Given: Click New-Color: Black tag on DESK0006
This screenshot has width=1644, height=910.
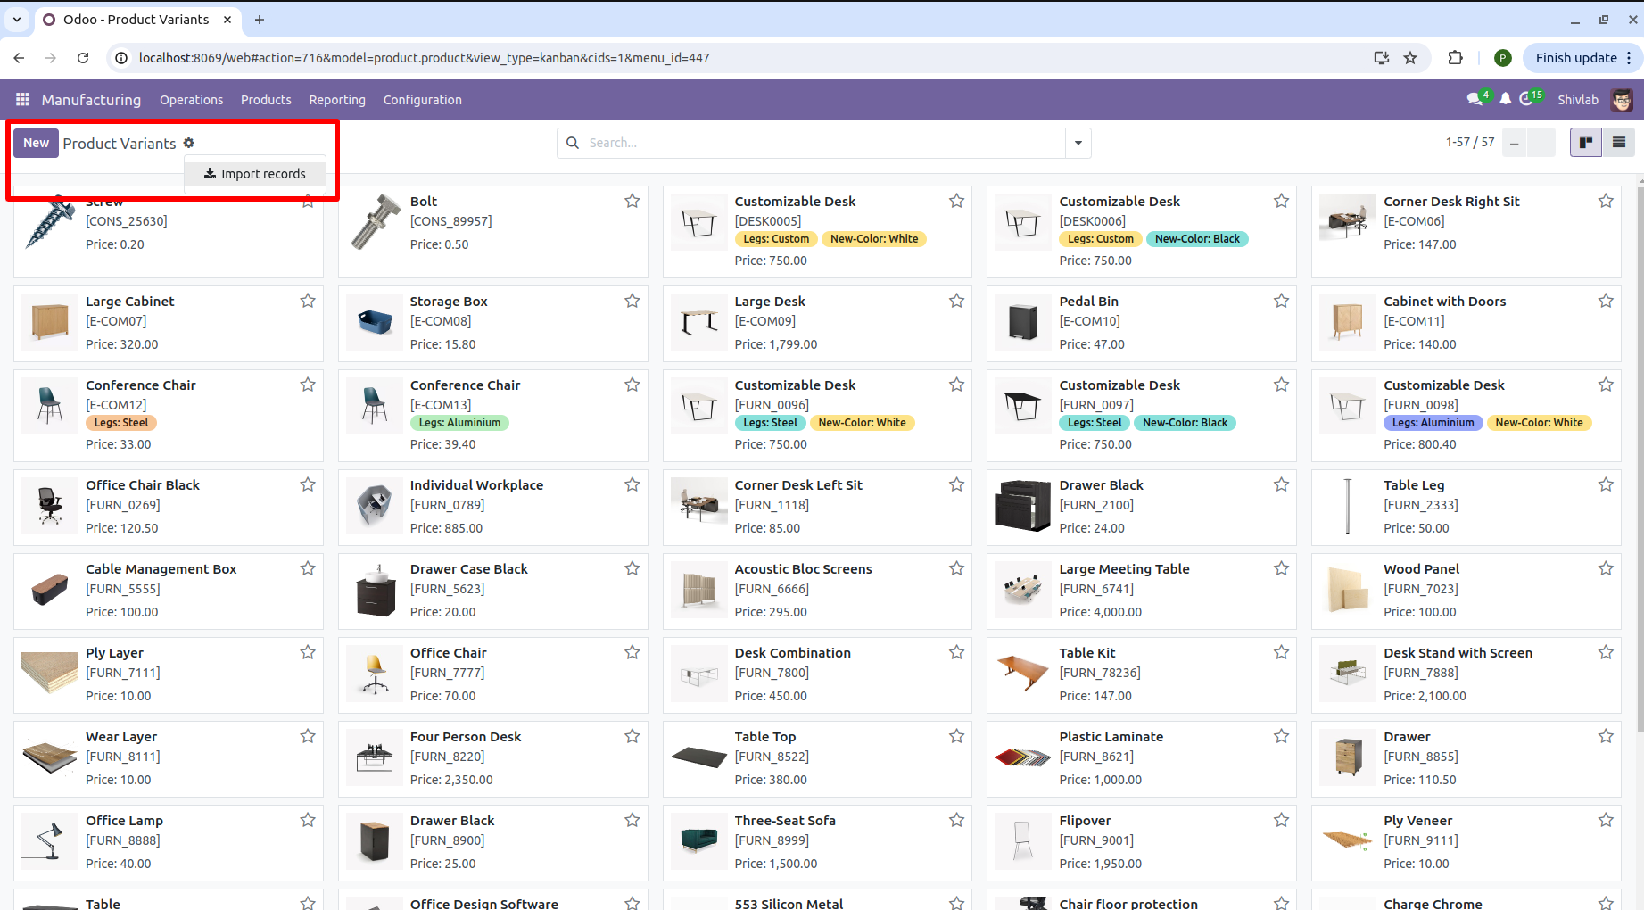Looking at the screenshot, I should pyautogui.click(x=1197, y=239).
